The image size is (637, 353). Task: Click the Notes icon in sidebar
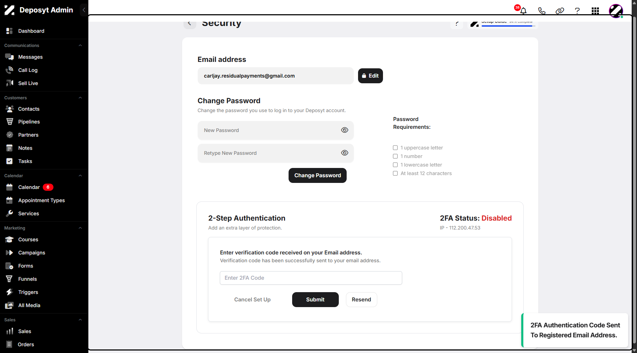click(x=10, y=148)
